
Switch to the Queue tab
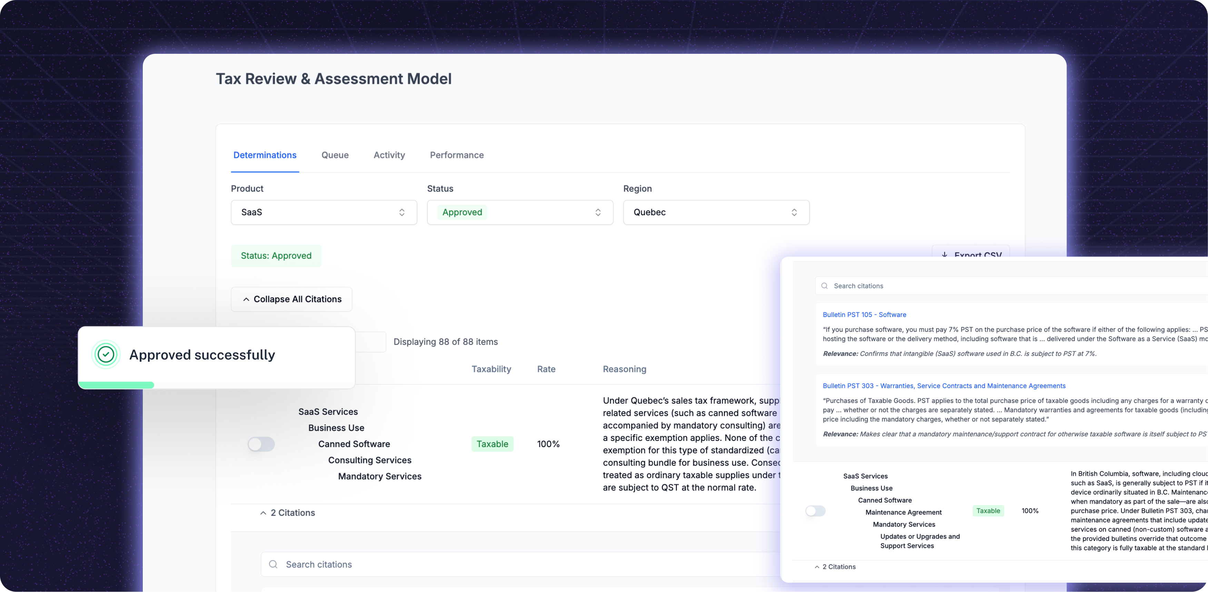(335, 155)
